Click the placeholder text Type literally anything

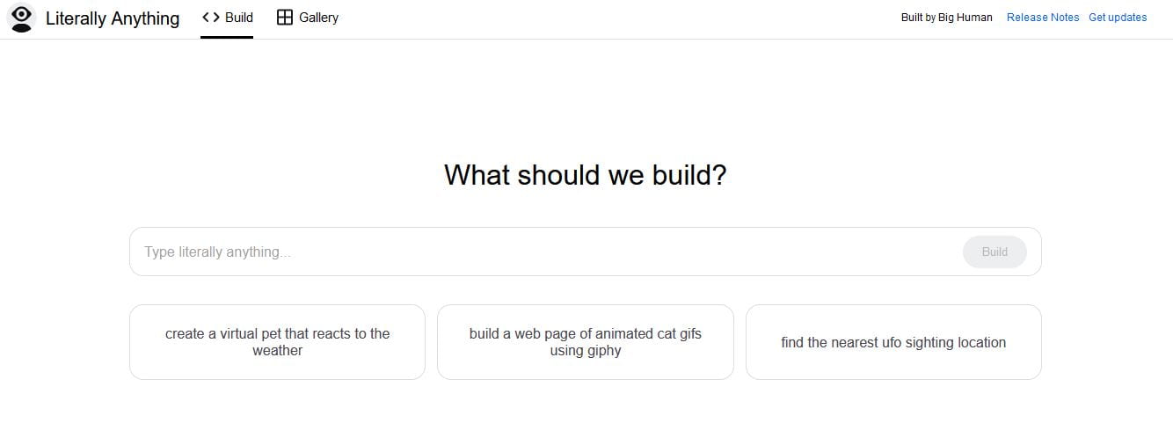217,252
